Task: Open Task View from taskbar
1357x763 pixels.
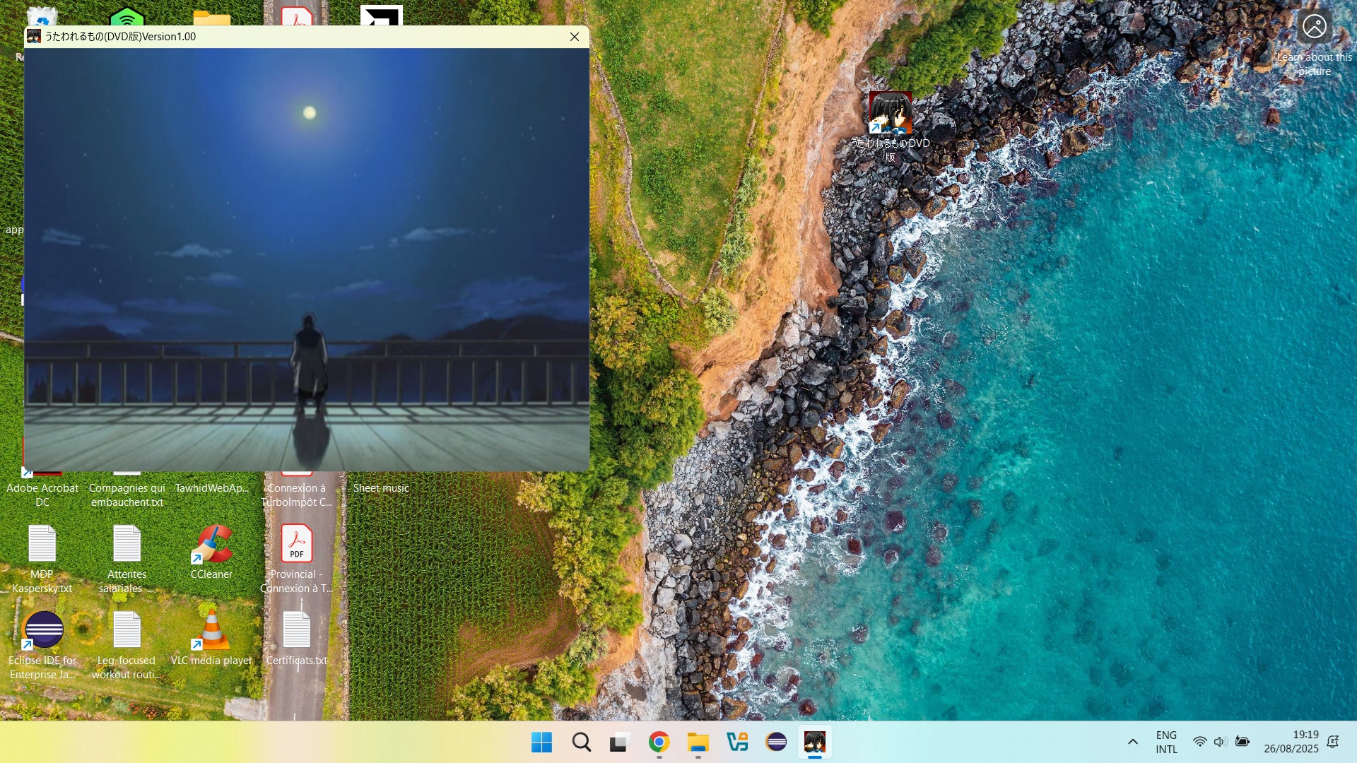Action: tap(620, 743)
